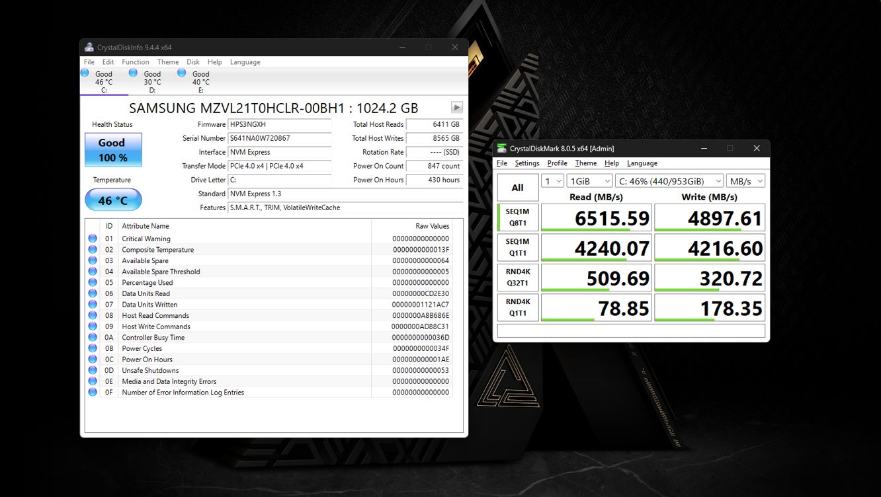Click the Raw Values column header
The width and height of the screenshot is (881, 497).
(411, 226)
